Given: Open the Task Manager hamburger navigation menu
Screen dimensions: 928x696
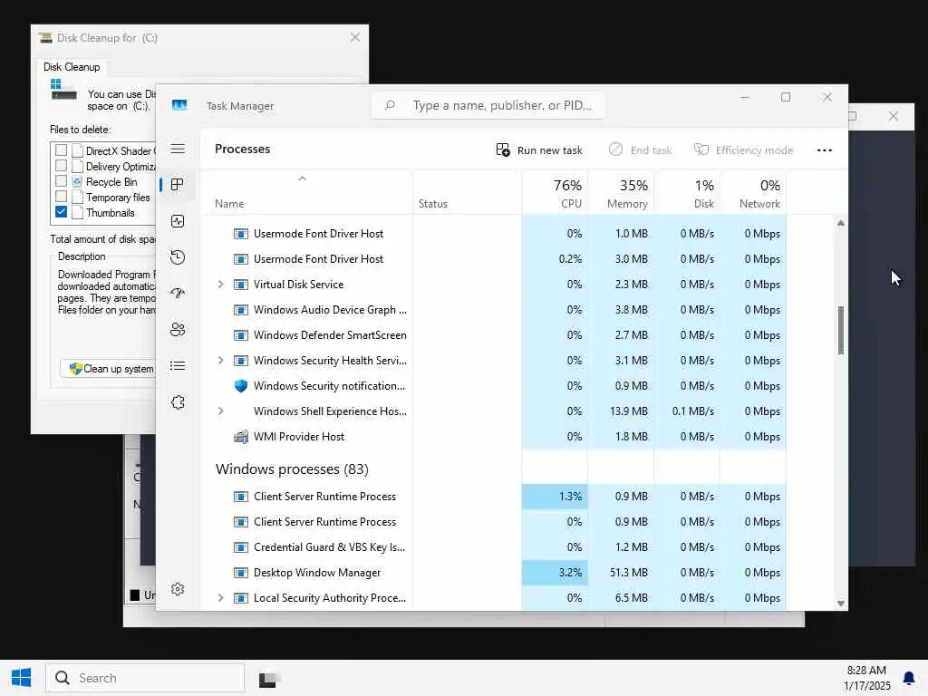Looking at the screenshot, I should pos(178,149).
